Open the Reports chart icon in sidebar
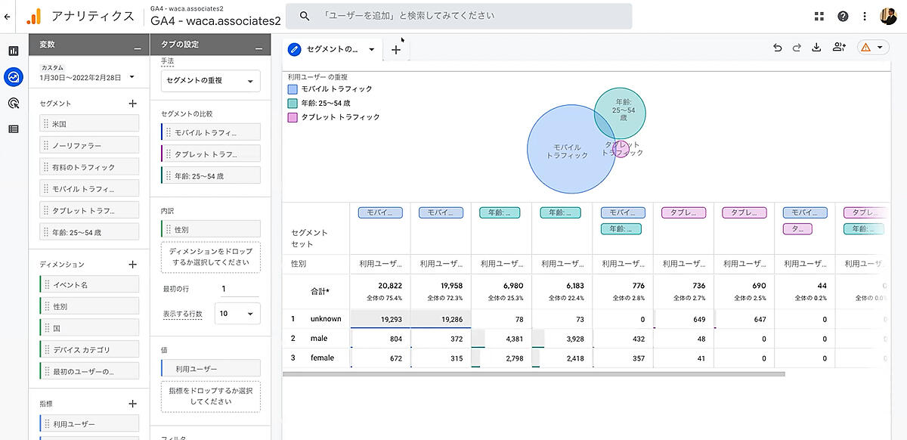 point(13,51)
